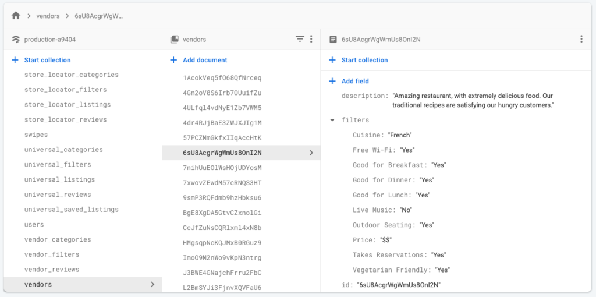Select document L2BmSYJi3FjnvXQVFaU6
Viewport: 596px width, 297px height.
[222, 288]
